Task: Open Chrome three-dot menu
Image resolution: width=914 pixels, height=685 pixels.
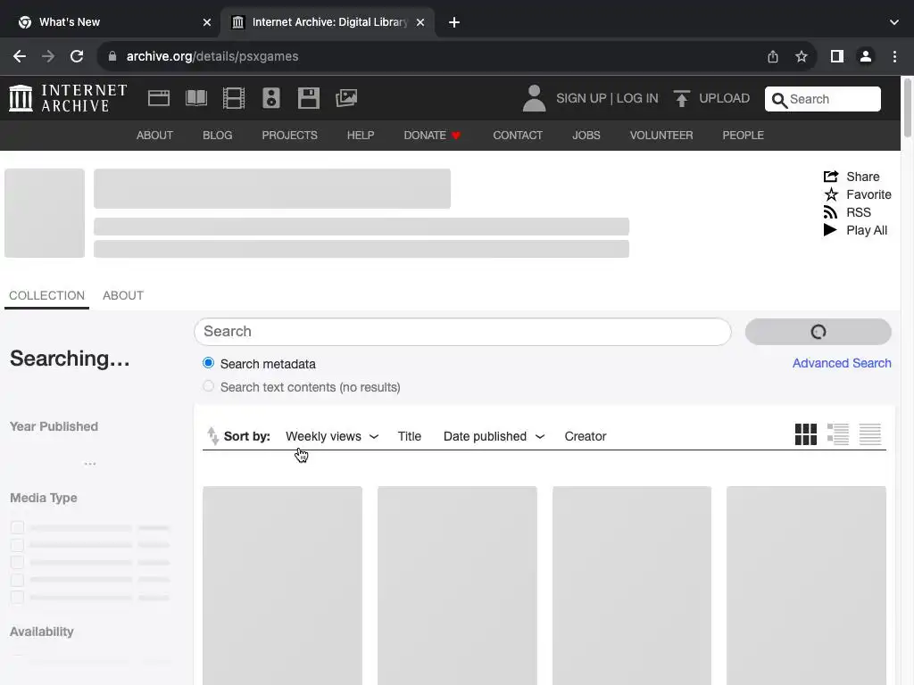Action: [894, 56]
